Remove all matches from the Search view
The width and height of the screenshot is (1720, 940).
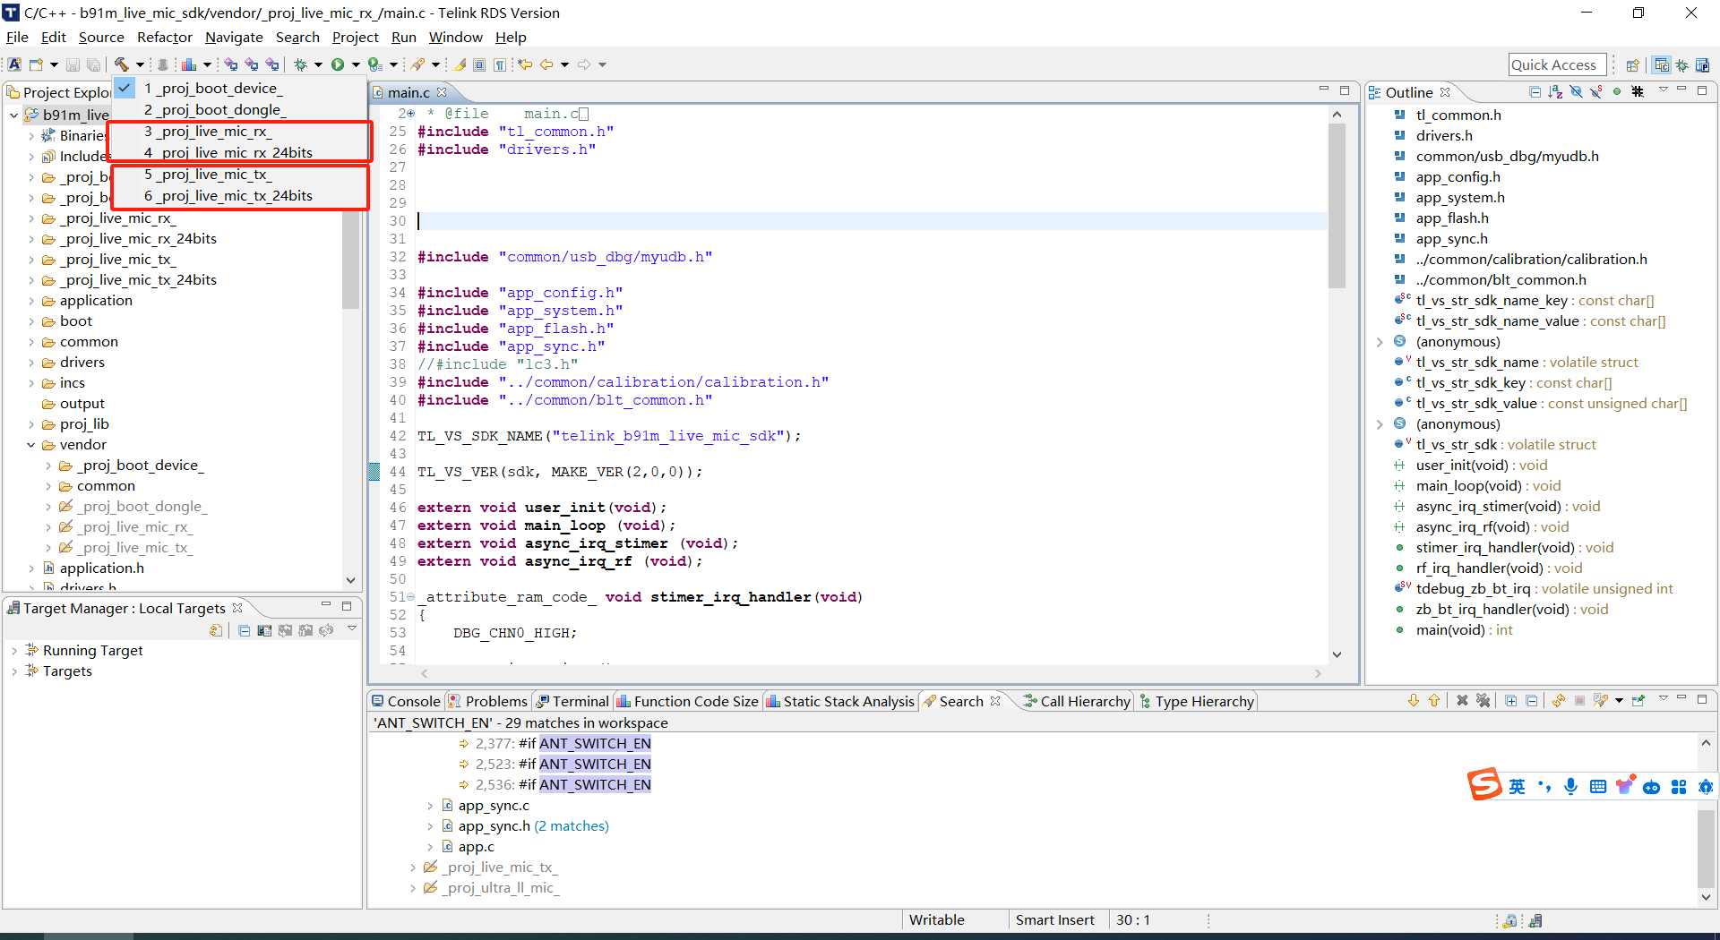pos(1483,701)
